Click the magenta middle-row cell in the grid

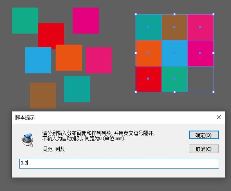point(200,53)
